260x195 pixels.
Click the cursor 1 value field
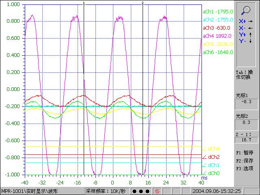(247, 102)
